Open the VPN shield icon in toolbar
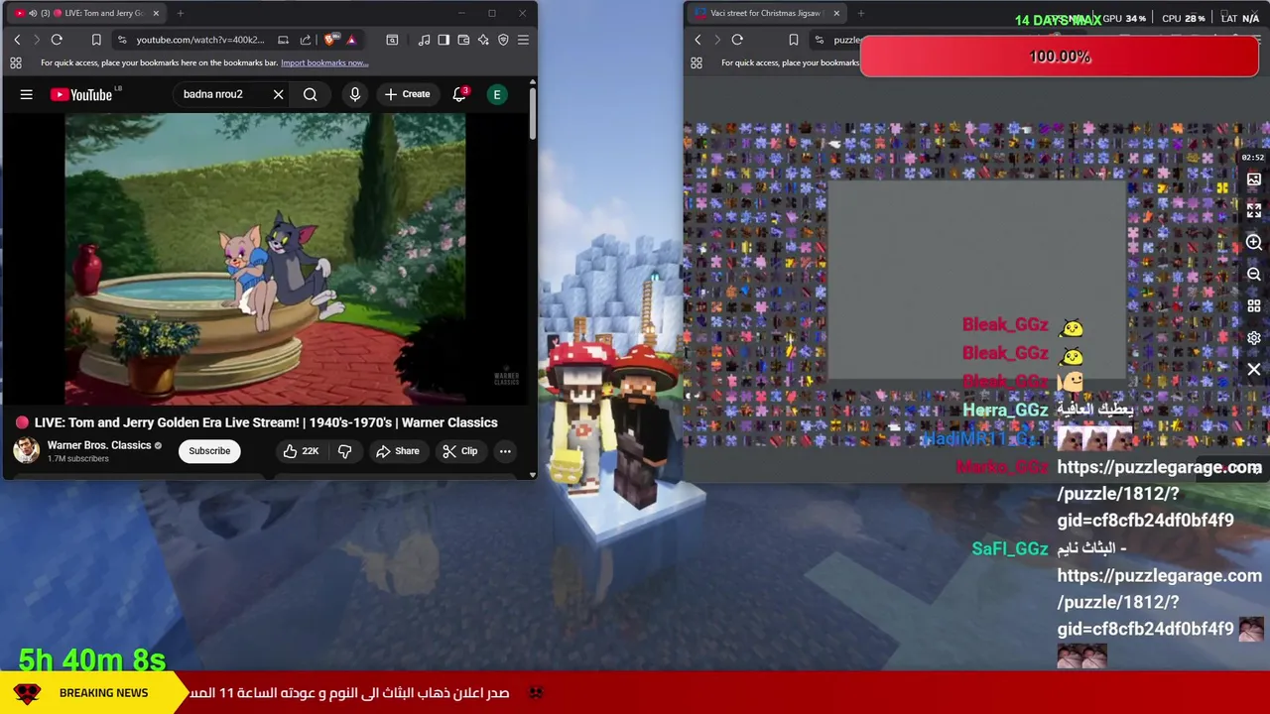 503,40
